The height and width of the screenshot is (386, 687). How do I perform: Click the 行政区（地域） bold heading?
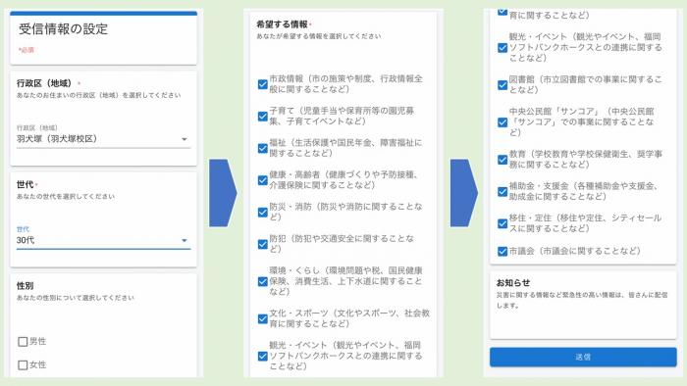(46, 83)
